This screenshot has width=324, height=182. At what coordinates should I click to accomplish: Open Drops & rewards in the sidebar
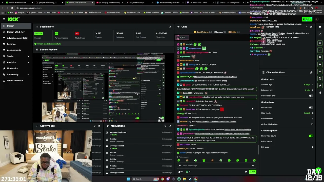[x=16, y=80]
